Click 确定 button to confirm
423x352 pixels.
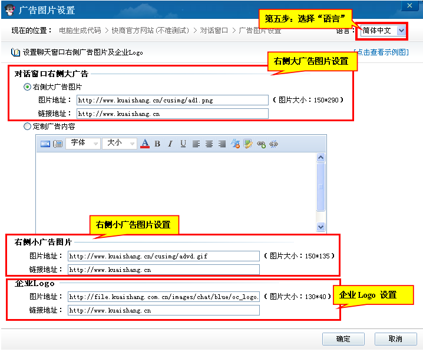tap(343, 338)
